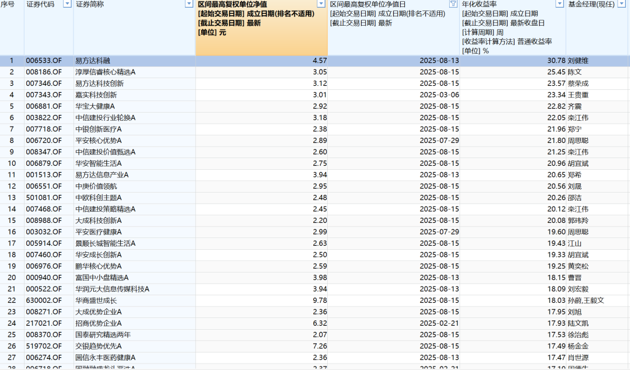Select fund 大成科技创新A

point(99,221)
